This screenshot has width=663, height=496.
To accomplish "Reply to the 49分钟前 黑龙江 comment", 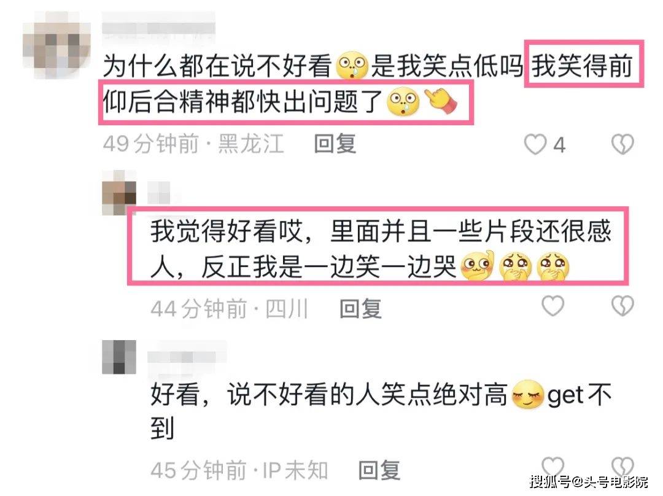I will coord(335,144).
